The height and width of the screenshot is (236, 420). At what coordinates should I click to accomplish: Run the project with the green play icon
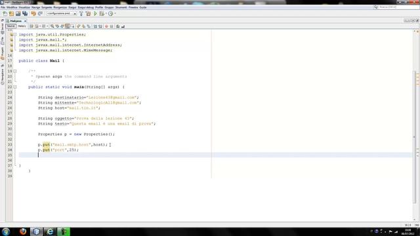[95, 13]
